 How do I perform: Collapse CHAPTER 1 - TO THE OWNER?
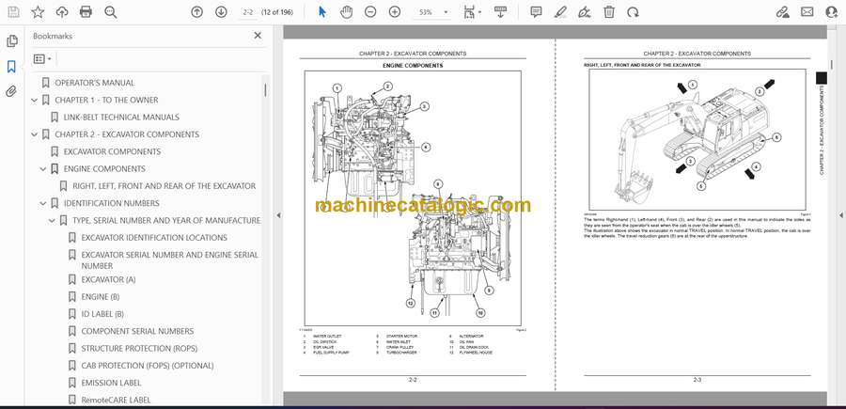point(35,100)
